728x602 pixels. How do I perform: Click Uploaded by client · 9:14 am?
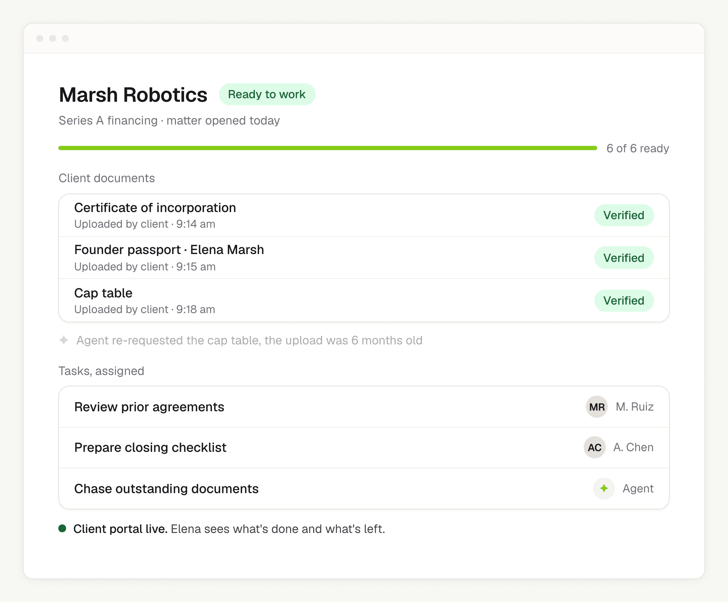coord(145,224)
